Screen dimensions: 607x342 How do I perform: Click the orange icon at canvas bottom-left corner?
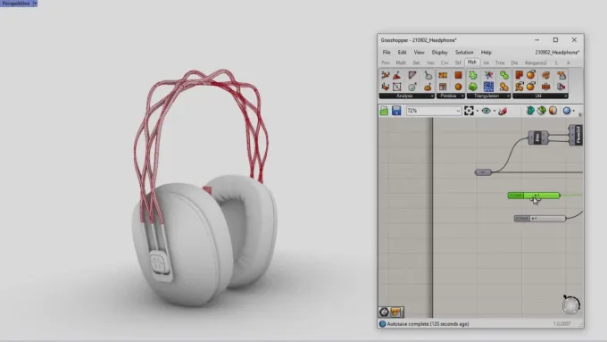(x=395, y=312)
